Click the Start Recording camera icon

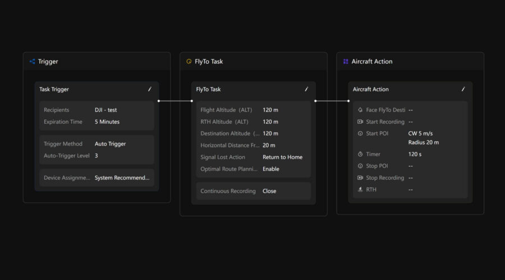pos(360,122)
